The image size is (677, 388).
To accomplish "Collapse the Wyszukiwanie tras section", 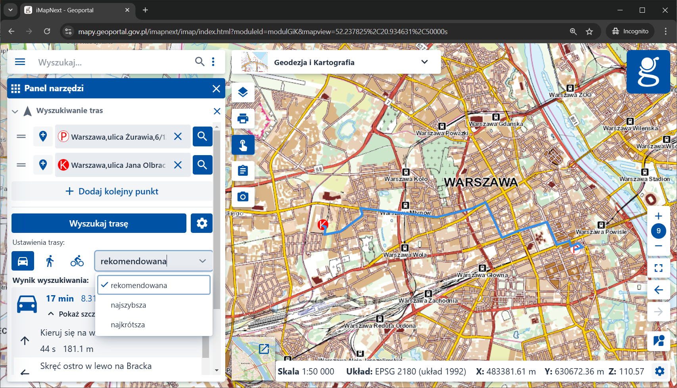I will pyautogui.click(x=15, y=111).
